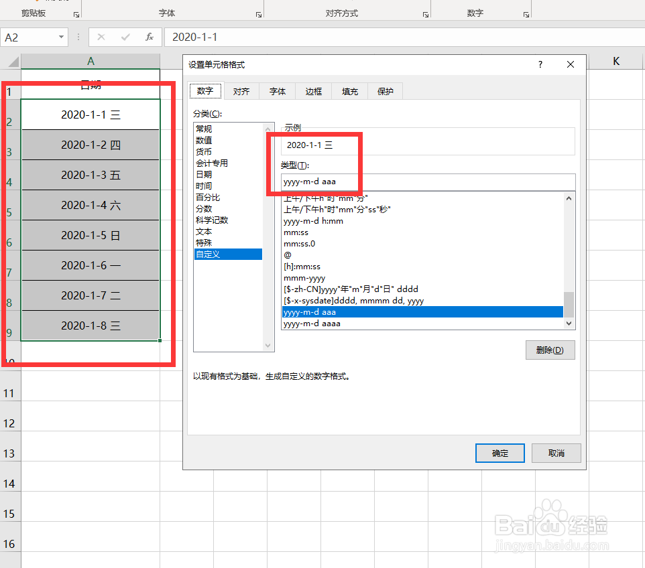Open the alignment group dialog launcher
The width and height of the screenshot is (645, 568).
425,15
